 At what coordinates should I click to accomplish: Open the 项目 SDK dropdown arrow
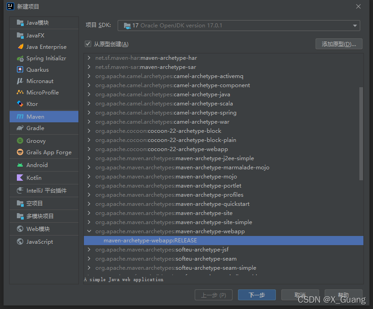click(x=355, y=26)
